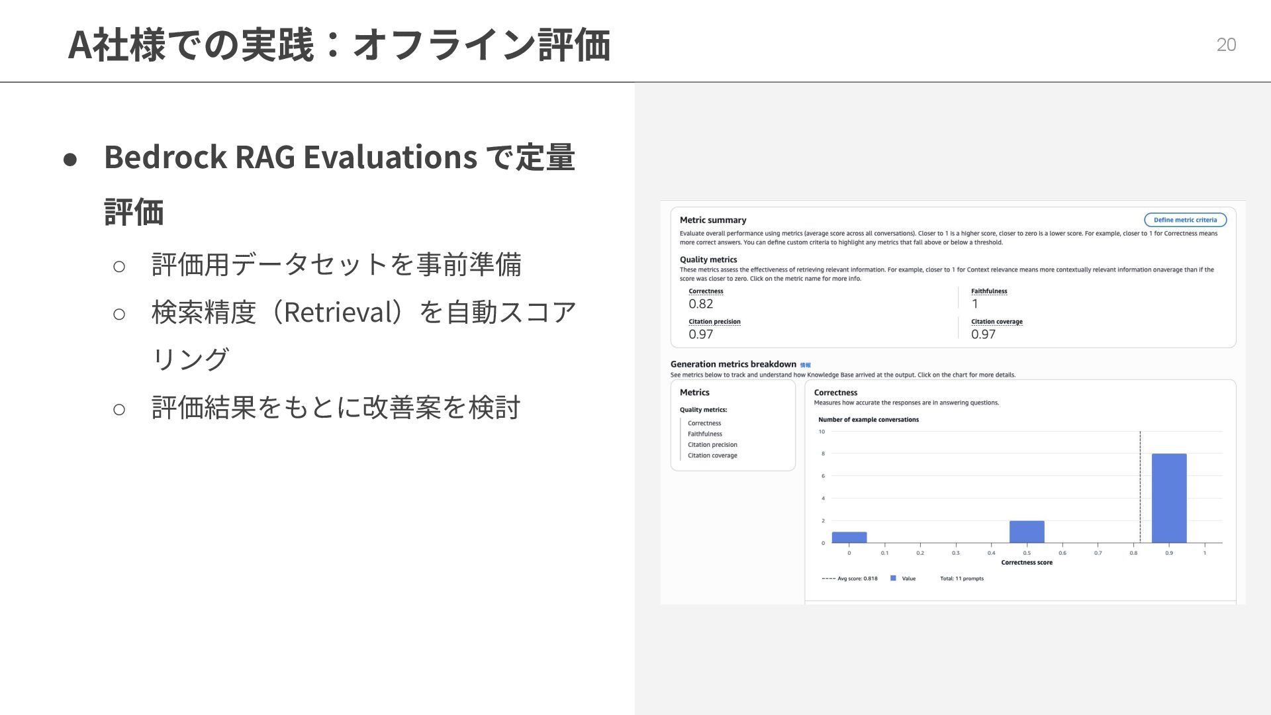The height and width of the screenshot is (715, 1271).
Task: Click the chart bar at score 0
Action: pyautogui.click(x=849, y=537)
